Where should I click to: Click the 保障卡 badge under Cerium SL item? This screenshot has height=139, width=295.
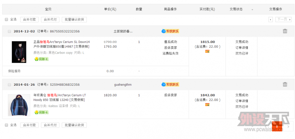click(42, 59)
